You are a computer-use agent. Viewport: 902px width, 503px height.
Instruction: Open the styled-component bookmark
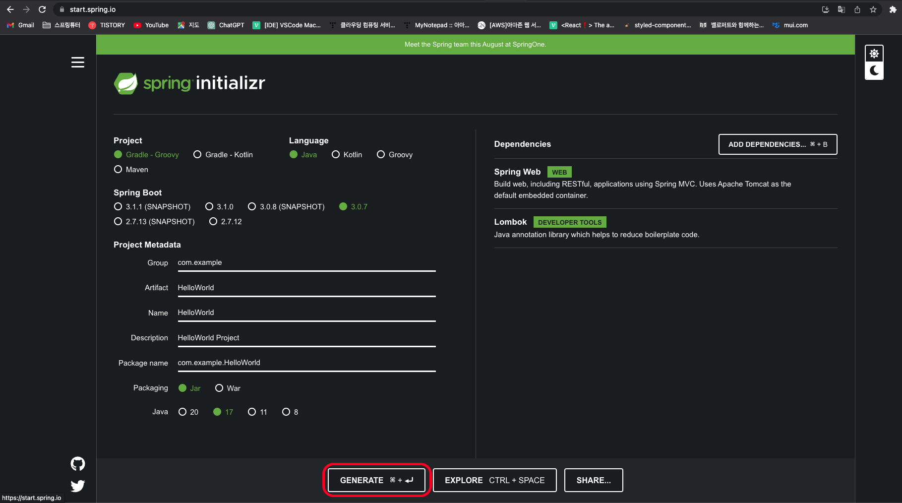(x=658, y=25)
